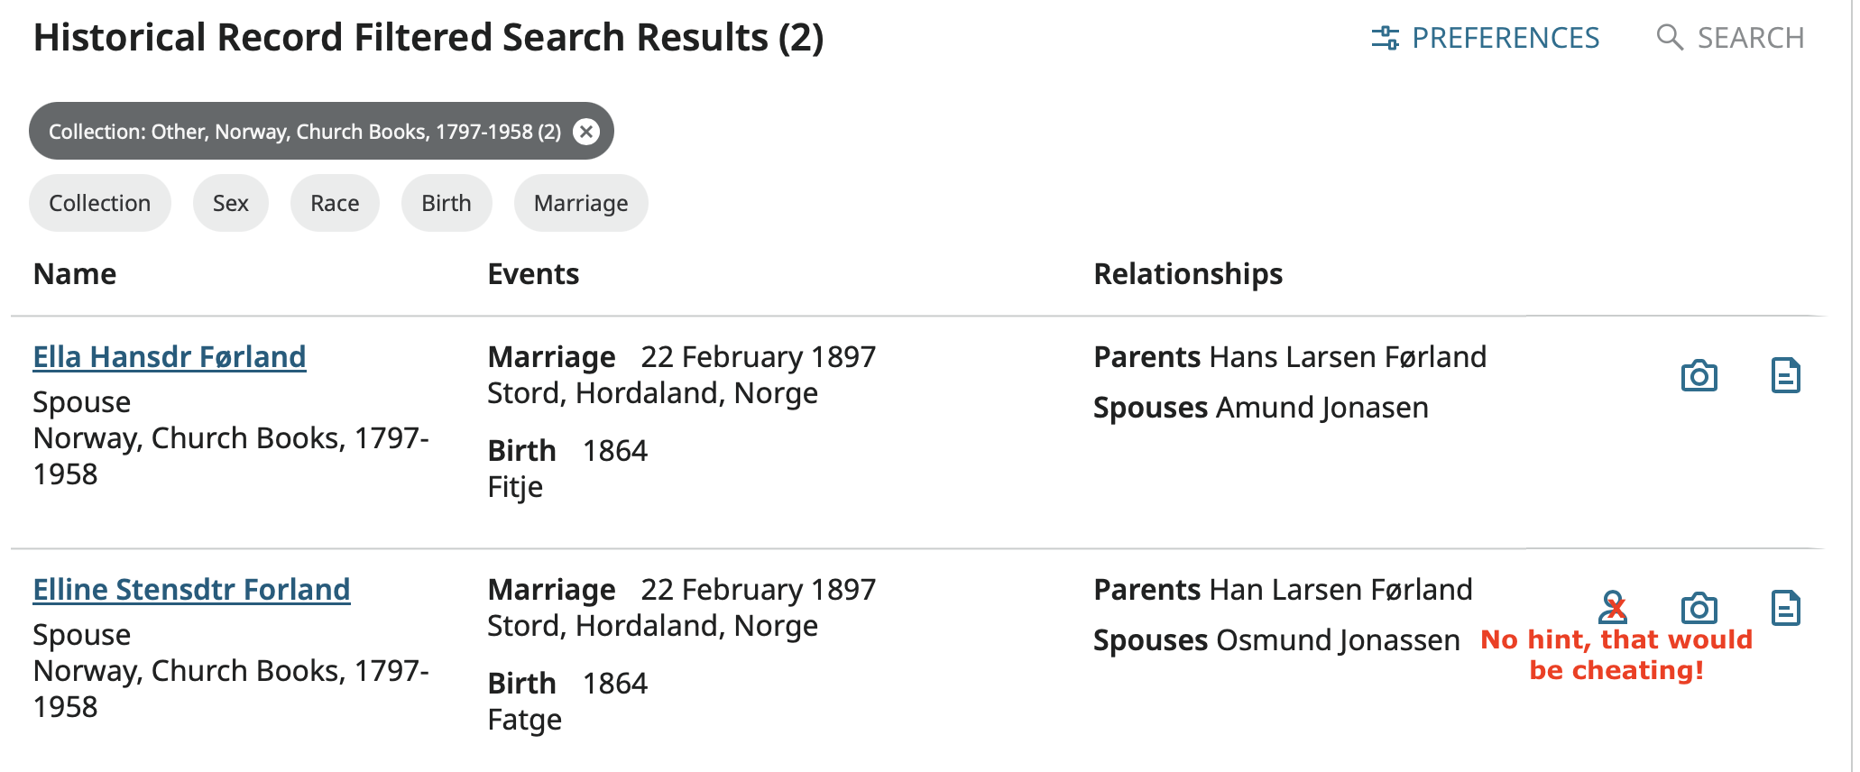Expand the Marriage filter chip
Viewport: 1860px width, 772px height.
coord(581,203)
